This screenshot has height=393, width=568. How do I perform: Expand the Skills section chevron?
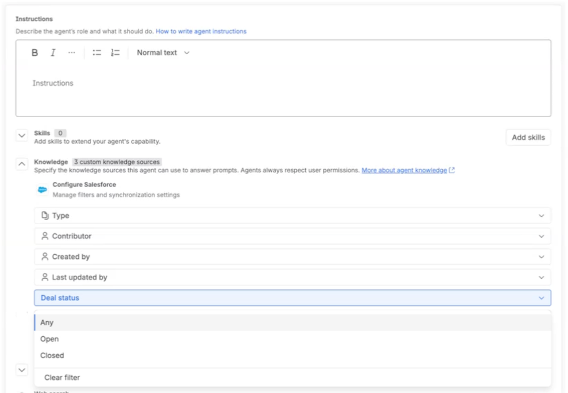[22, 136]
